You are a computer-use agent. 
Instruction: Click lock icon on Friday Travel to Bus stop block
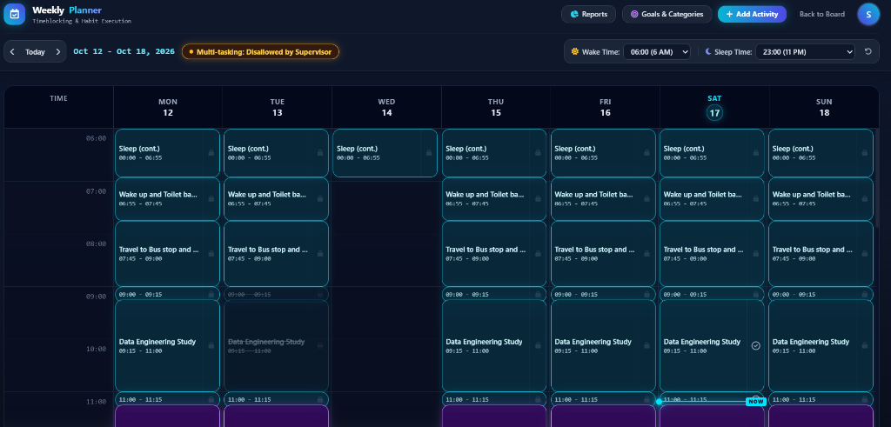coord(646,253)
